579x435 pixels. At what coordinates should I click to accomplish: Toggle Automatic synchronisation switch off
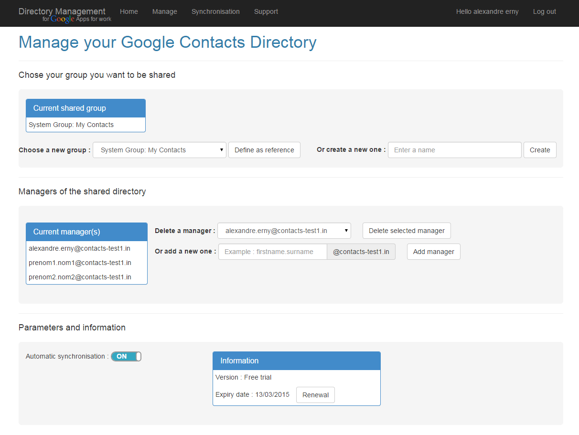(126, 356)
